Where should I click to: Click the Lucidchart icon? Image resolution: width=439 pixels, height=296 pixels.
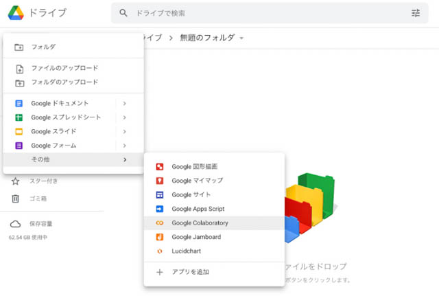[x=160, y=251]
